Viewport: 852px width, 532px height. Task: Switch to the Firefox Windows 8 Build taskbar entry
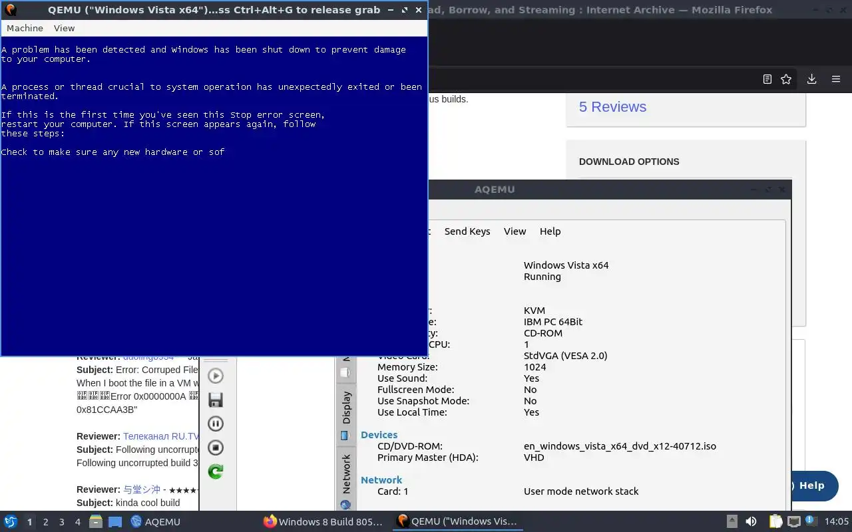tap(323, 521)
